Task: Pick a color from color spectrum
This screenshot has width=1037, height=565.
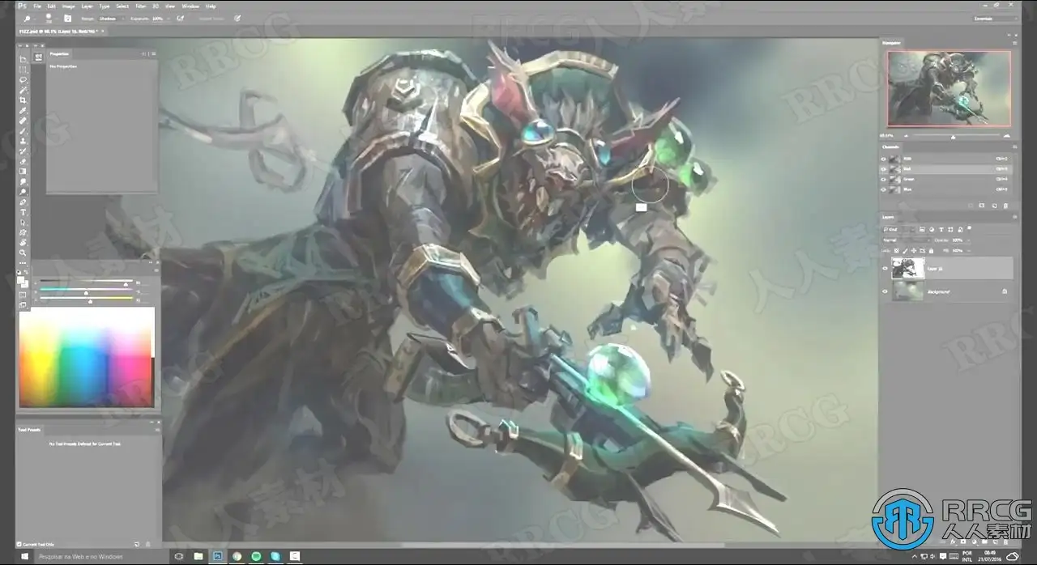Action: coord(86,356)
